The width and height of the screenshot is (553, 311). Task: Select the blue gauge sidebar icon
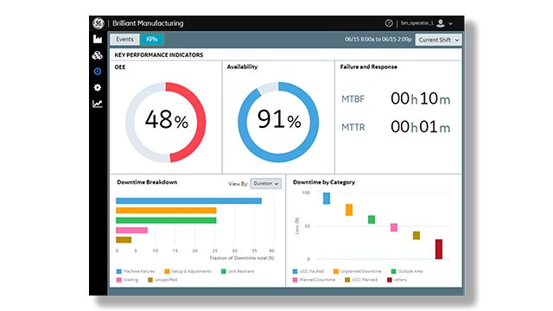click(x=98, y=71)
